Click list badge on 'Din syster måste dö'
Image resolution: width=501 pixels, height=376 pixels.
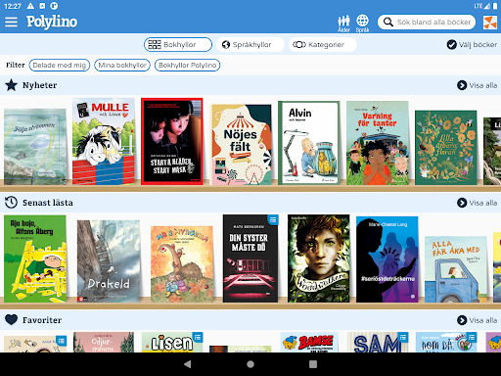pyautogui.click(x=273, y=219)
